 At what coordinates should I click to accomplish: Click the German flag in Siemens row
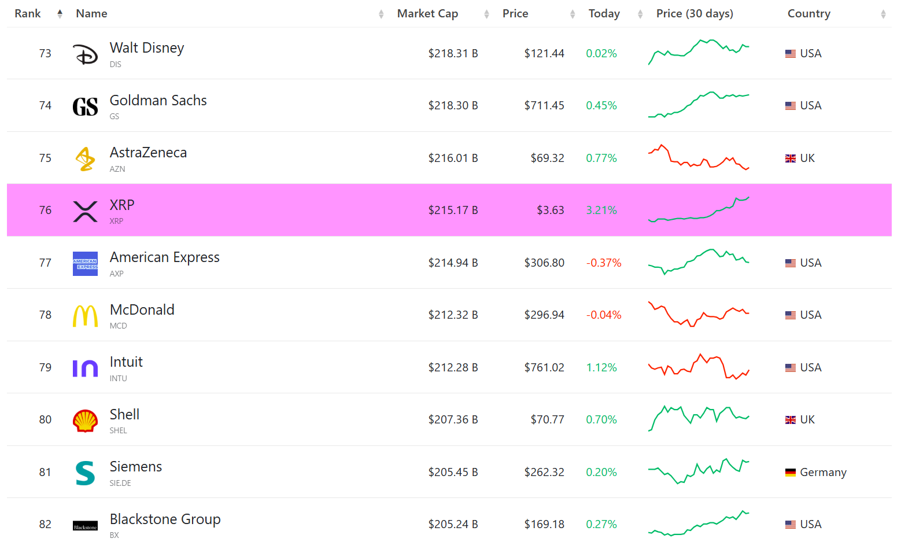791,473
